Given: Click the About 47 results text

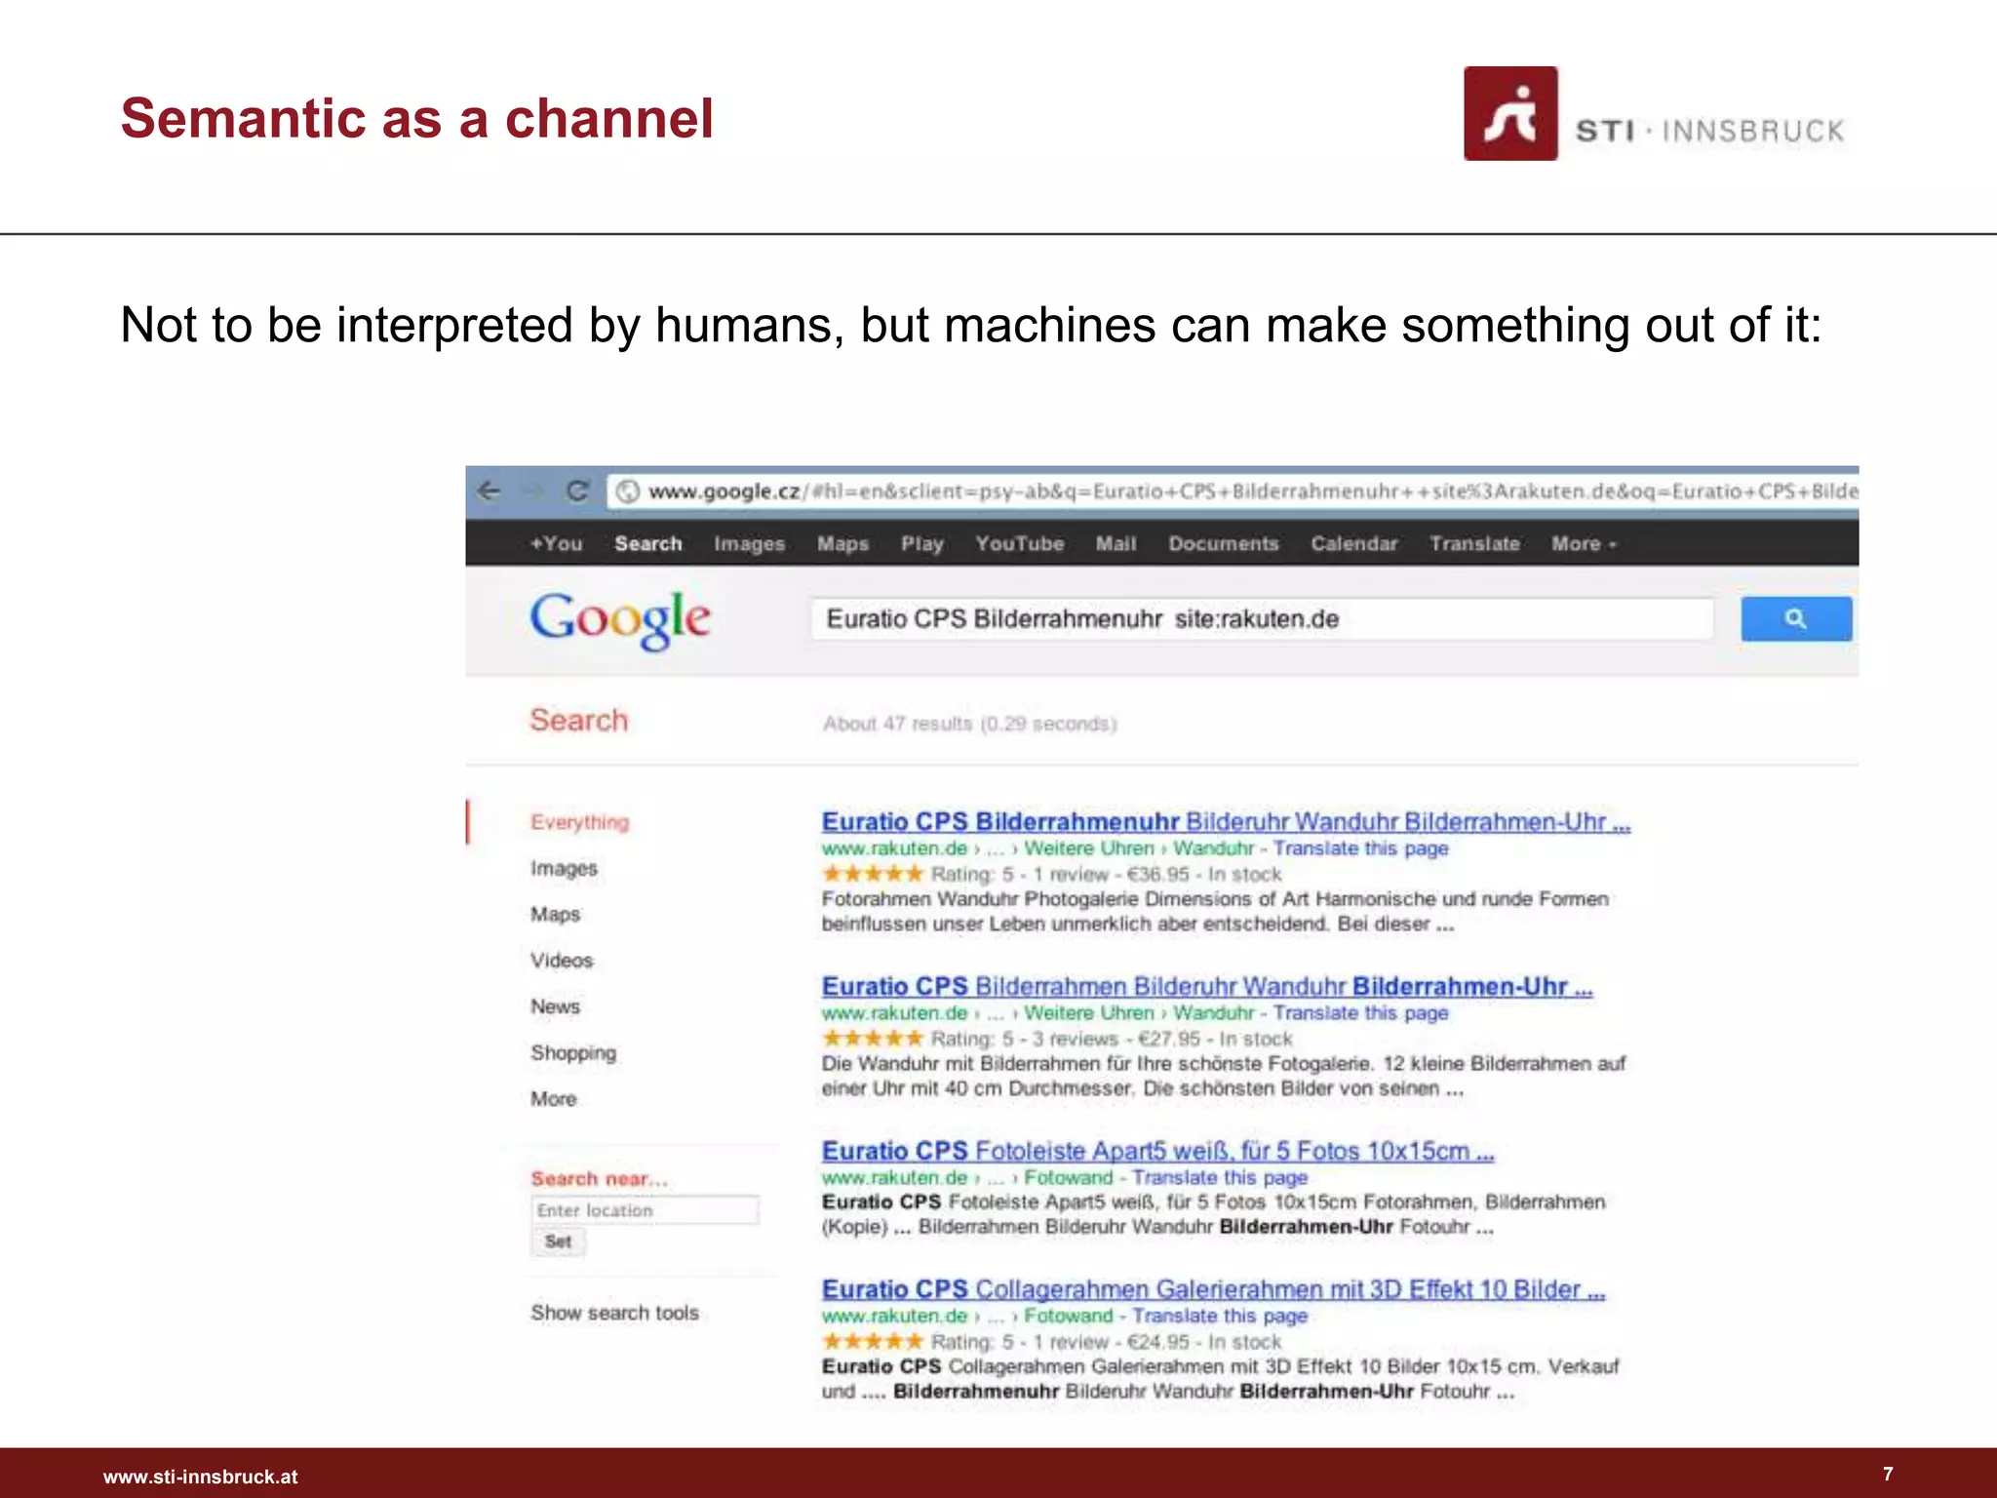Looking at the screenshot, I should click(969, 724).
